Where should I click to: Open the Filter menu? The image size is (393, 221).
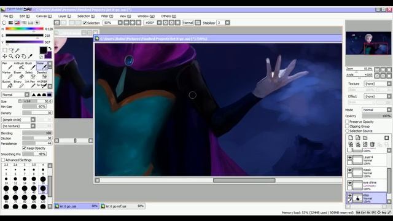click(x=107, y=16)
